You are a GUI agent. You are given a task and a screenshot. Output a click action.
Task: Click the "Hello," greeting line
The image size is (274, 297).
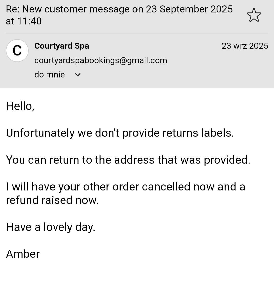pyautogui.click(x=20, y=106)
